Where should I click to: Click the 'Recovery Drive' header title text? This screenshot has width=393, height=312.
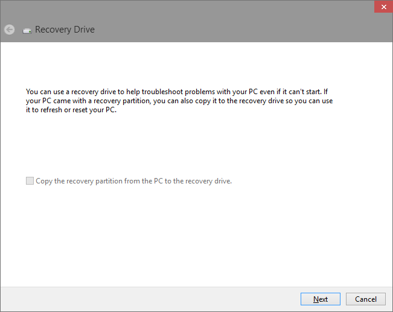tap(65, 30)
